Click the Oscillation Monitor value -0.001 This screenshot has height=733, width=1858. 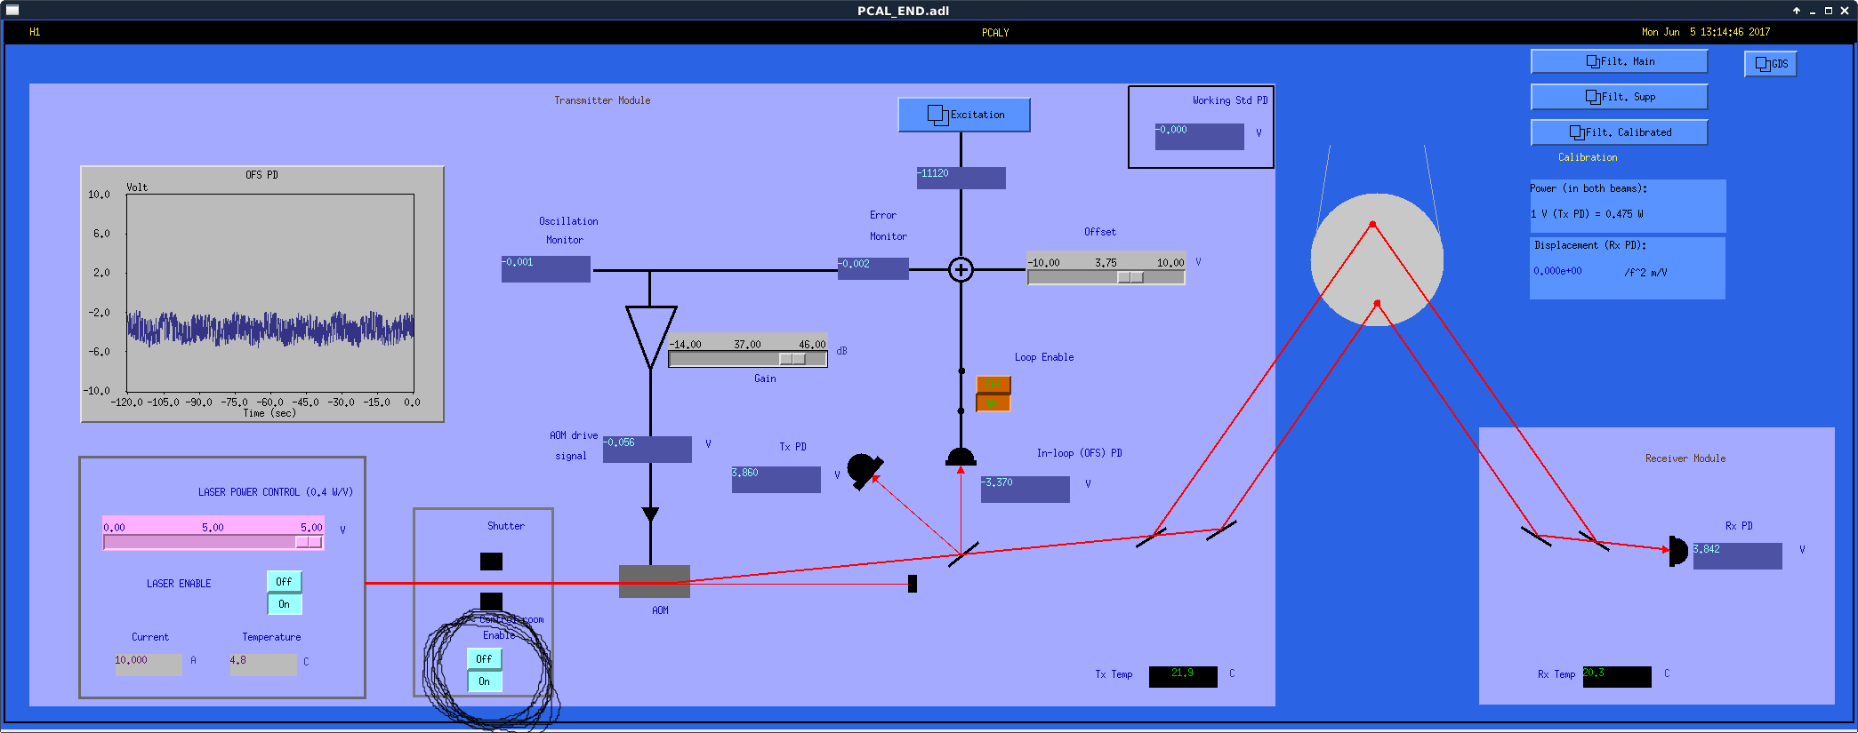coord(546,269)
